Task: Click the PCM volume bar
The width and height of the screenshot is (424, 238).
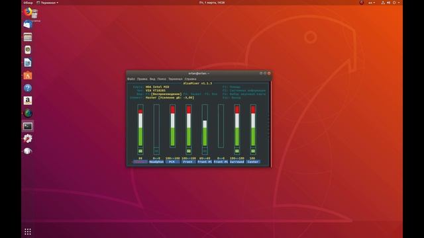Action: (172, 126)
